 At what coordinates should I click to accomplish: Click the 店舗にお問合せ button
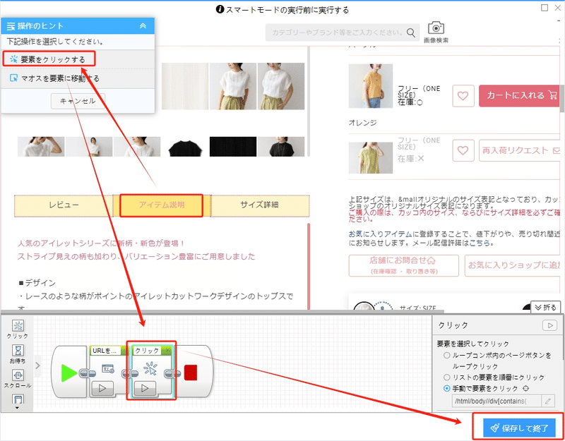click(403, 266)
